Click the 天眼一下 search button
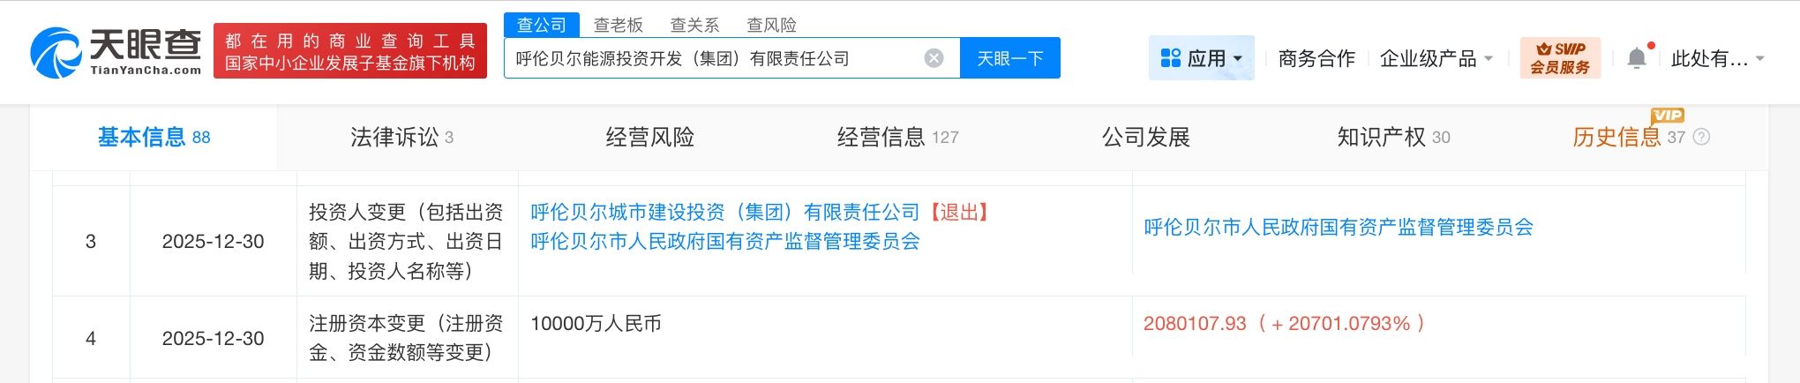The width and height of the screenshot is (1800, 383). point(1010,58)
